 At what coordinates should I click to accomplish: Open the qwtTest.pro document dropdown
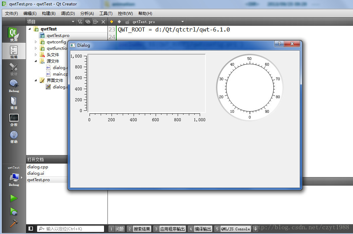click(x=158, y=22)
